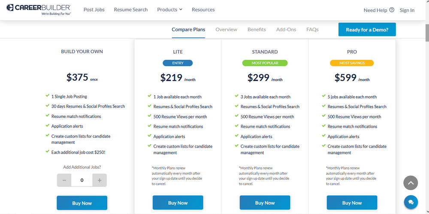Image resolution: width=429 pixels, height=214 pixels.
Task: Jump to the FAQs tab
Action: pyautogui.click(x=312, y=30)
